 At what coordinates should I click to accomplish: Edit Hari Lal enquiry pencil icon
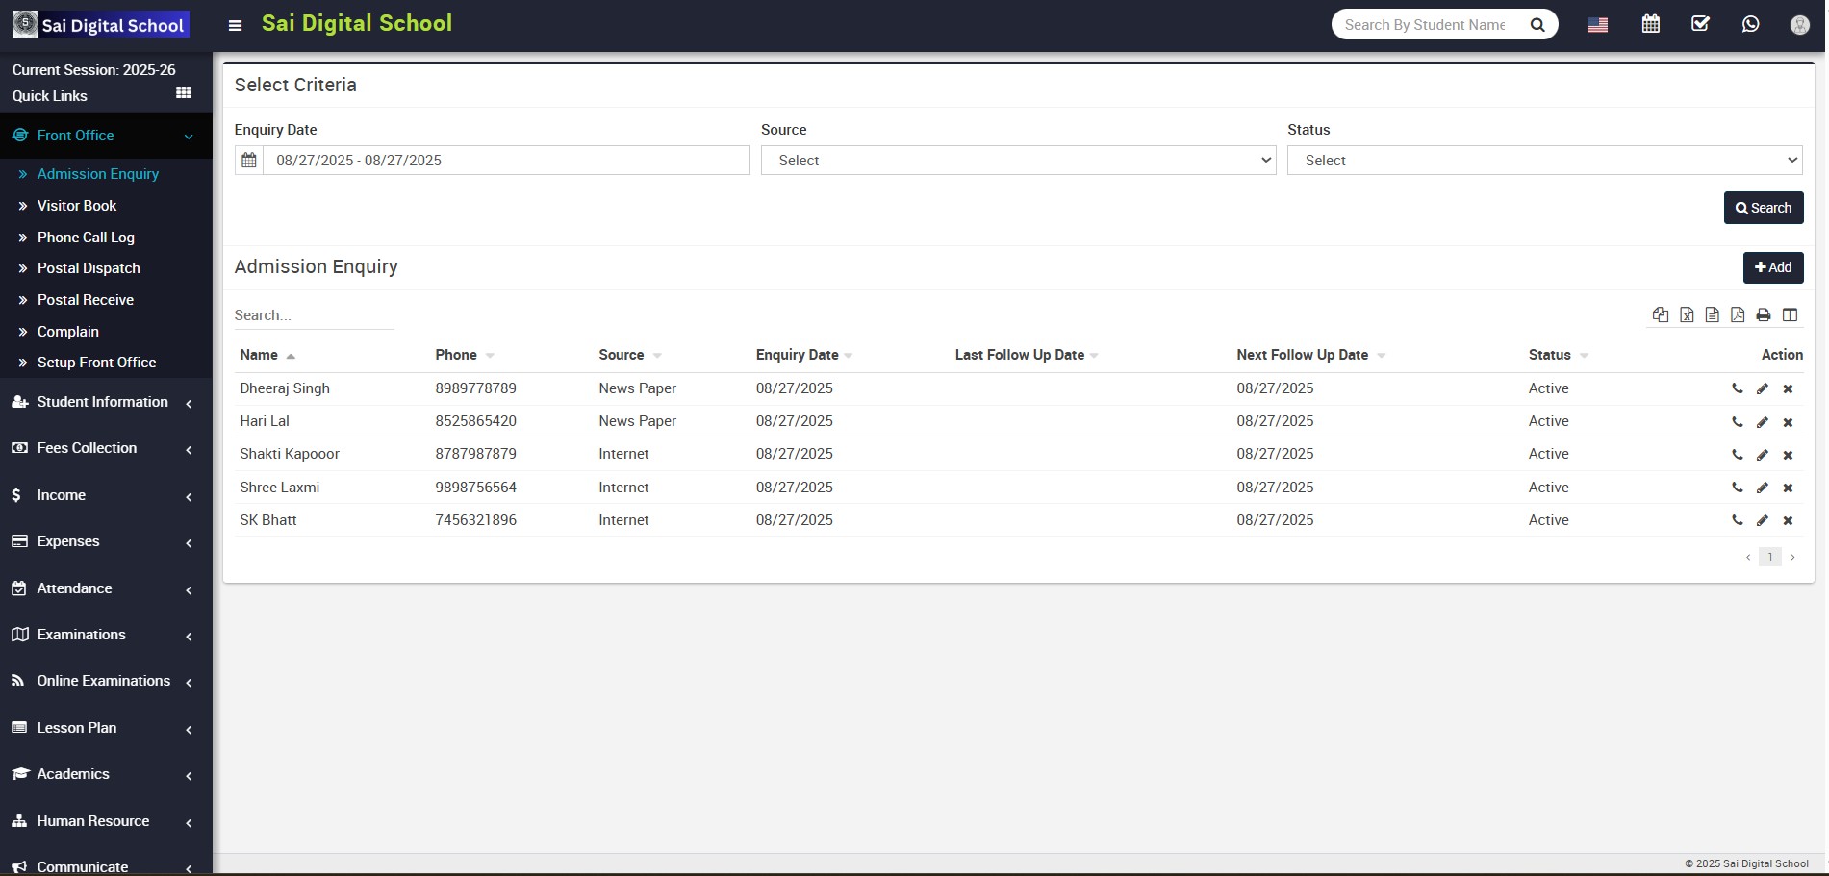click(1762, 422)
